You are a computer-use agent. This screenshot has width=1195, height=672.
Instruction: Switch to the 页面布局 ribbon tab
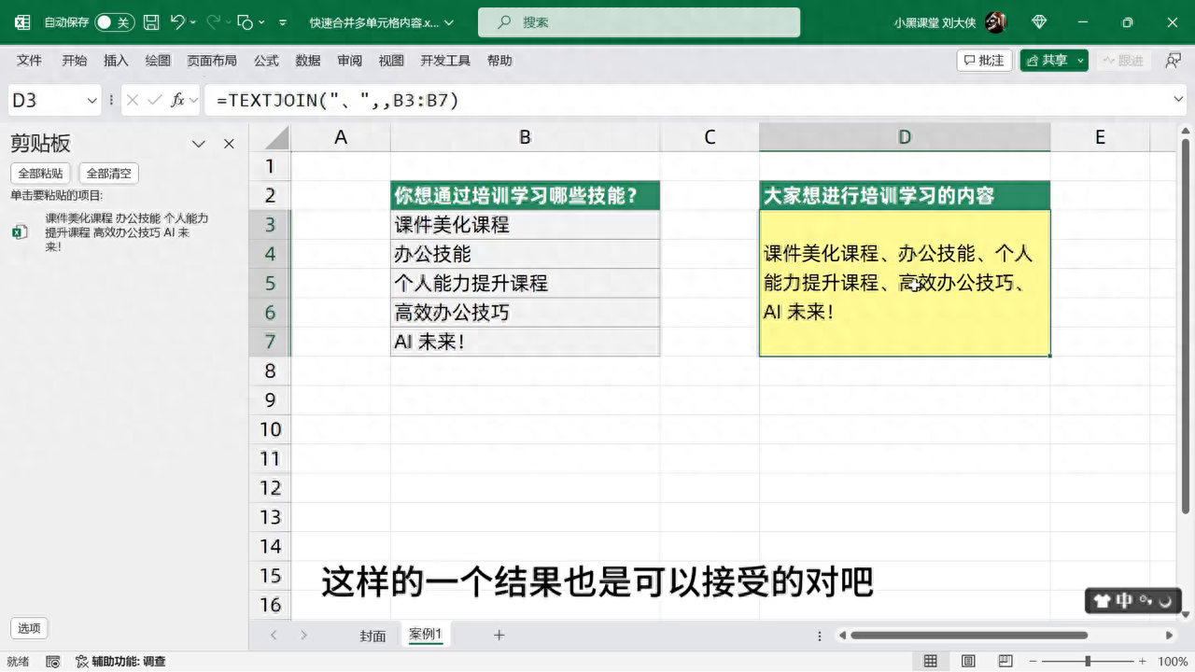click(x=212, y=61)
